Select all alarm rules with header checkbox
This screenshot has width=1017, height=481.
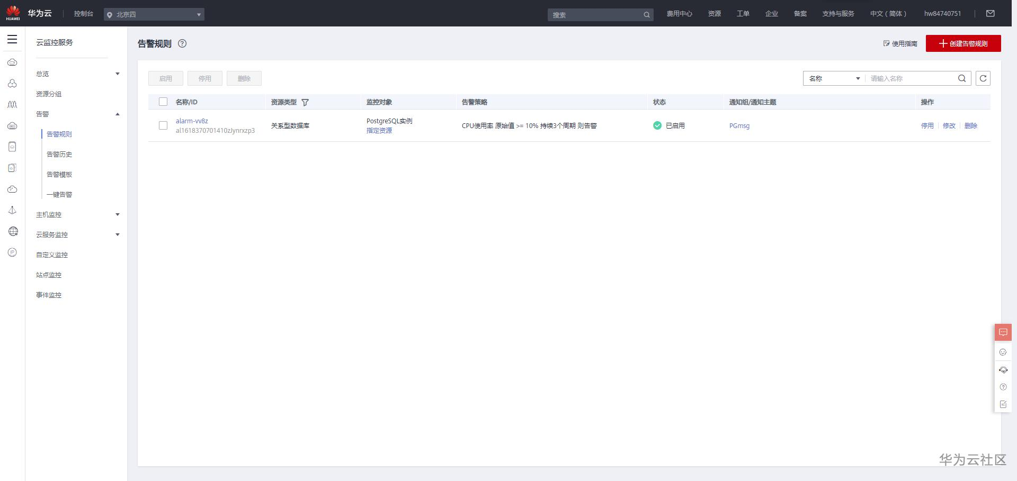[163, 102]
